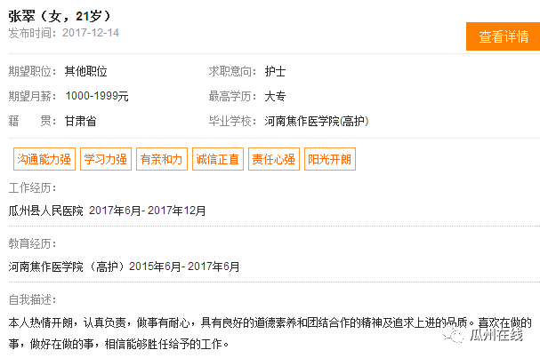Click the 大专 education level value
Viewport: 540px width, 358px height.
275,96
